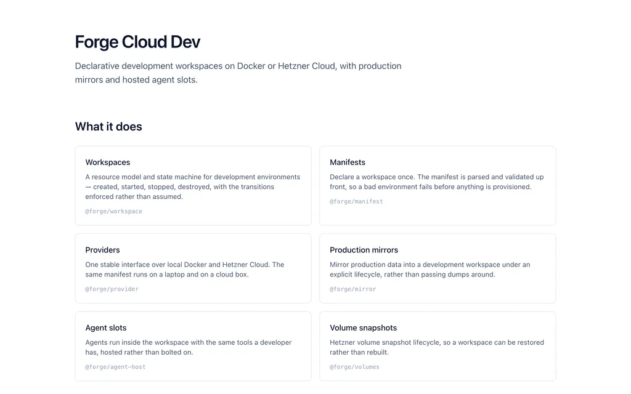Open the Manifests feature card

438,185
